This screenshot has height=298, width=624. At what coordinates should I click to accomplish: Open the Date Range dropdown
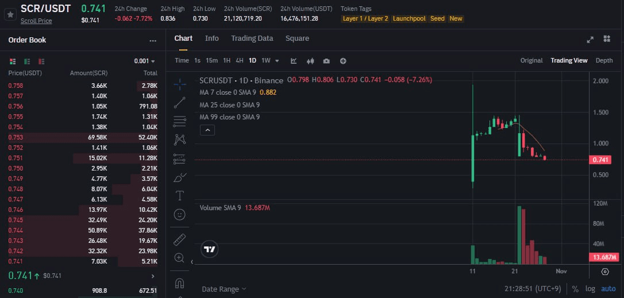[224, 289]
